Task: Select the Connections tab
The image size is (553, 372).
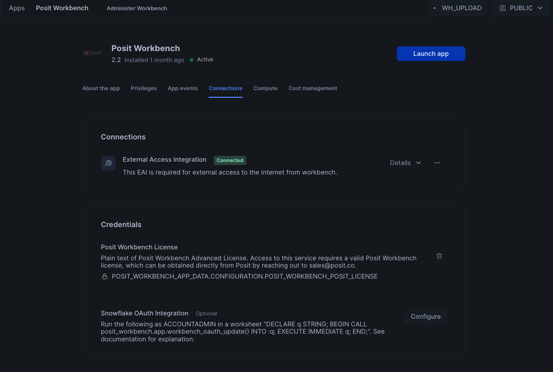Action: [x=225, y=88]
